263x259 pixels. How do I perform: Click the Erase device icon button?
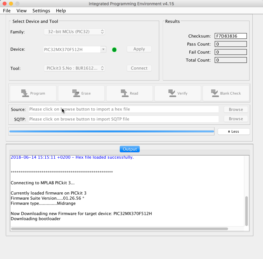click(x=81, y=93)
